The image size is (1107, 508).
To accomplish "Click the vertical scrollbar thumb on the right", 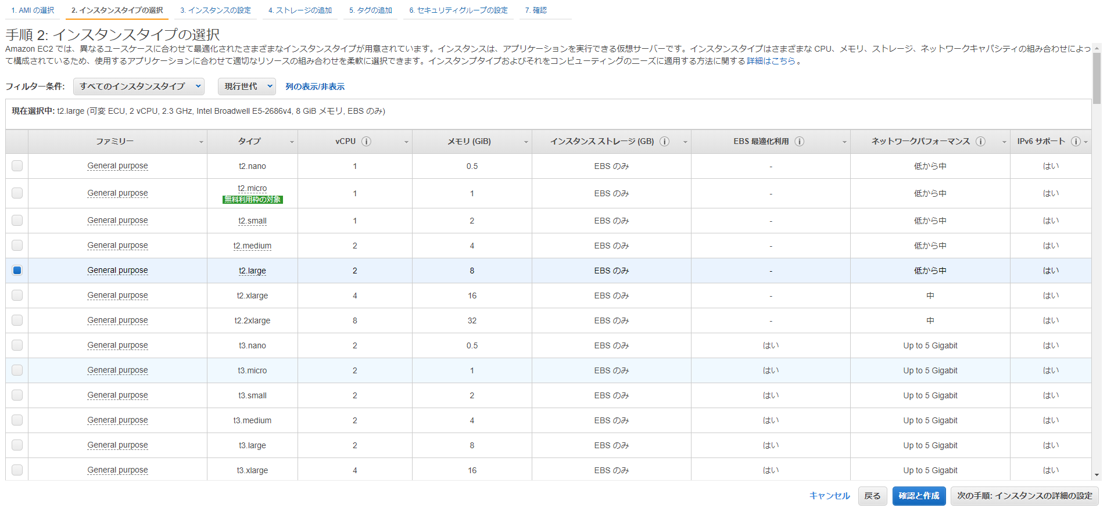I will point(1097,78).
